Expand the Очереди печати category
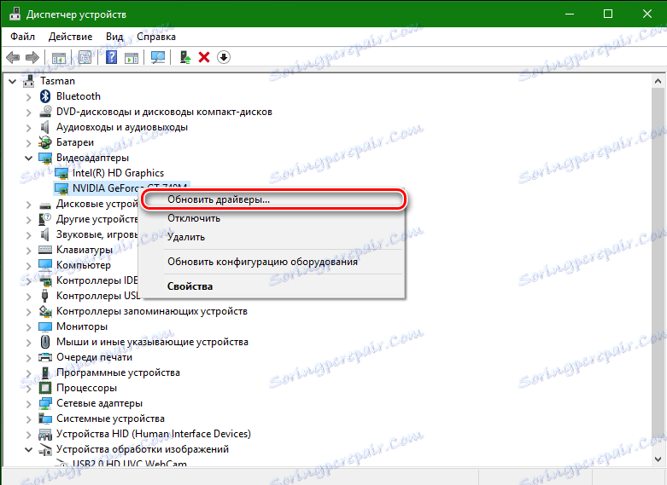The height and width of the screenshot is (485, 667). point(28,358)
